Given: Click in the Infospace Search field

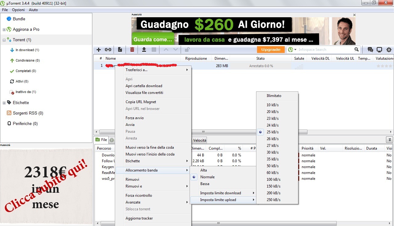Looking at the screenshot, I should pyautogui.click(x=326, y=50).
